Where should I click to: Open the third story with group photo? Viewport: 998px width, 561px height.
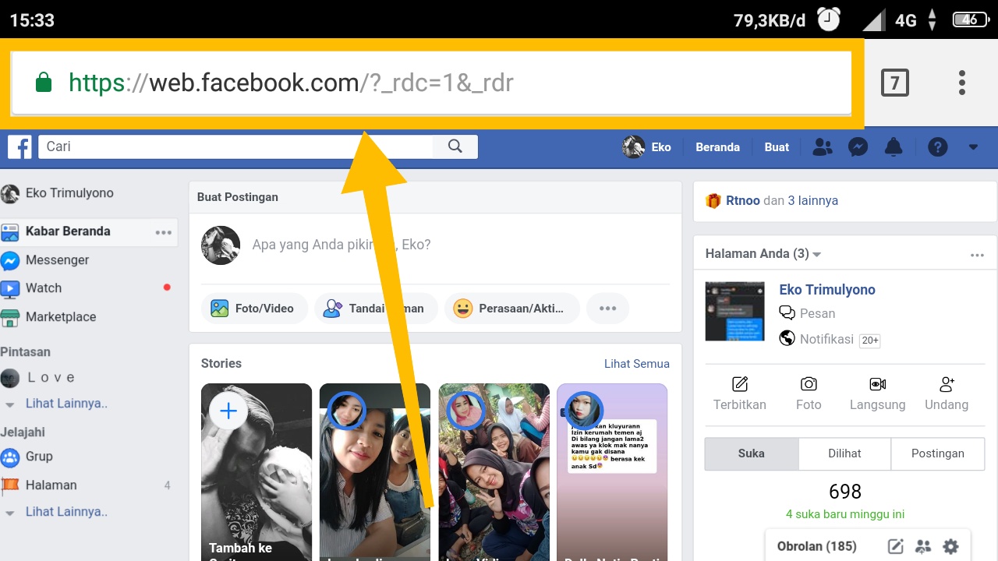[x=494, y=472]
